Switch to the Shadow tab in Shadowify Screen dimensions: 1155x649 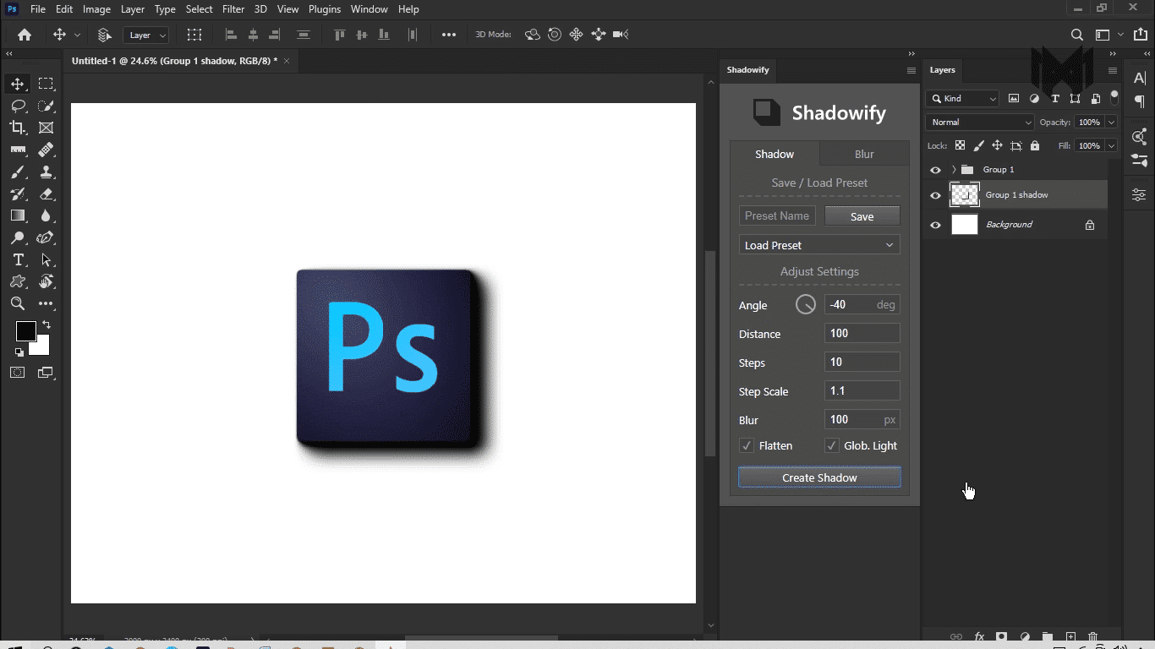click(775, 154)
